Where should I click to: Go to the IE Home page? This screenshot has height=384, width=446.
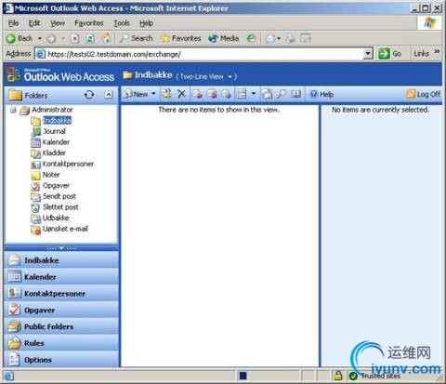[x=106, y=38]
